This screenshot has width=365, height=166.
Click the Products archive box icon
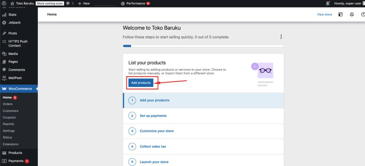pyautogui.click(x=4, y=153)
